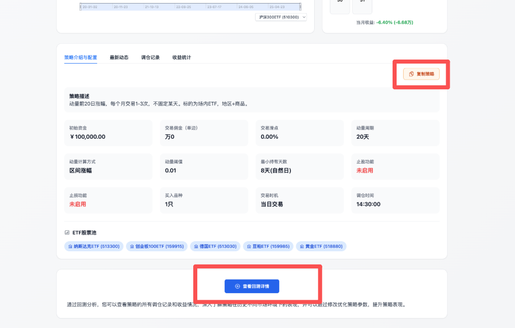Go to the 策略介绍与配置 tab
Viewport: 515px width, 328px height.
[x=80, y=58]
